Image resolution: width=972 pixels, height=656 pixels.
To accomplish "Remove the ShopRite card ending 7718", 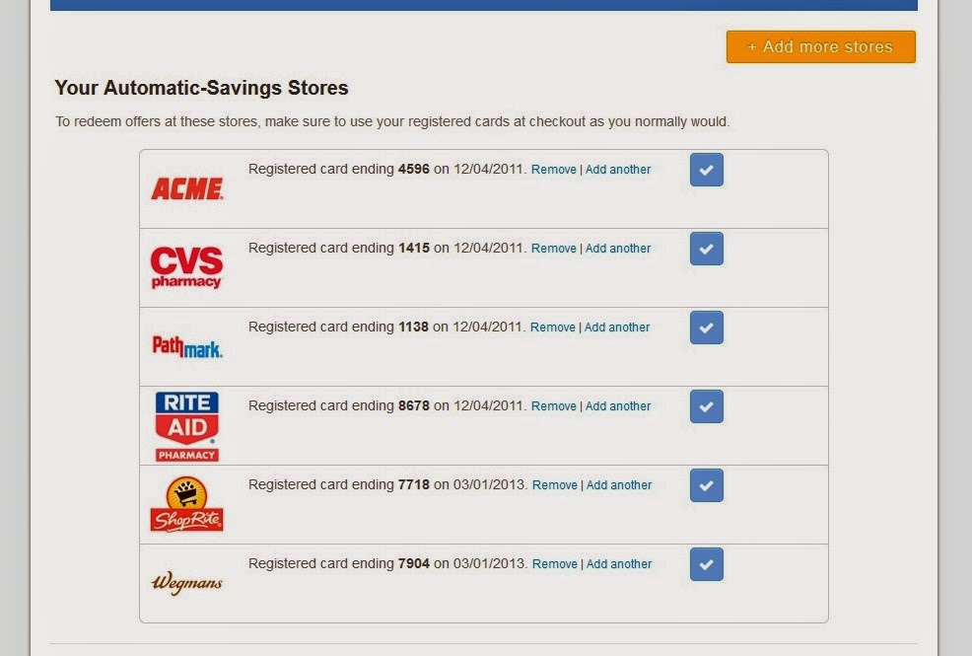I will pyautogui.click(x=555, y=485).
